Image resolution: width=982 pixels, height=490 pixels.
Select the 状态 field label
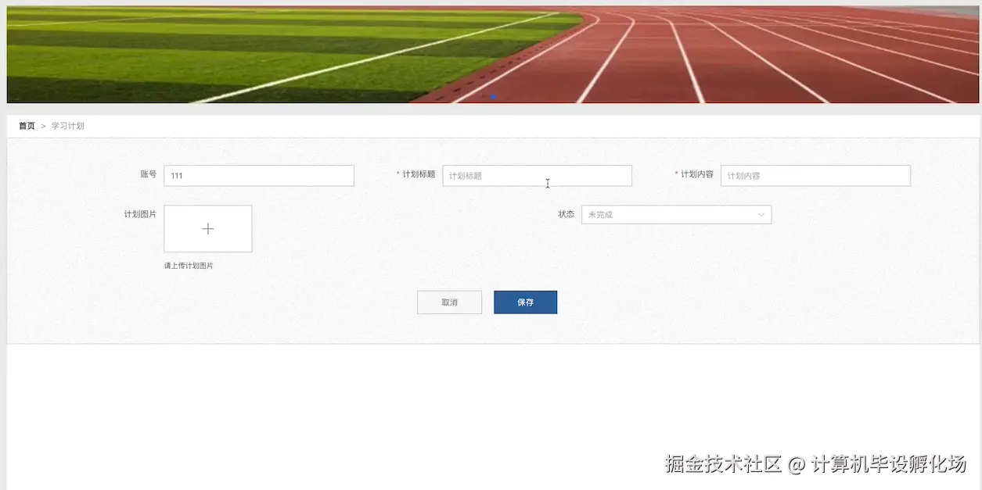coord(567,214)
